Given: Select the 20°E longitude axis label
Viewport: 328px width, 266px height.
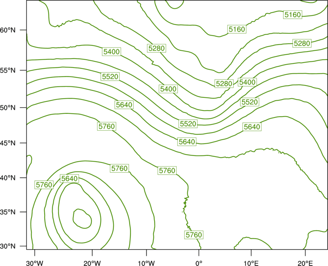Looking at the screenshot, I should point(305,263).
